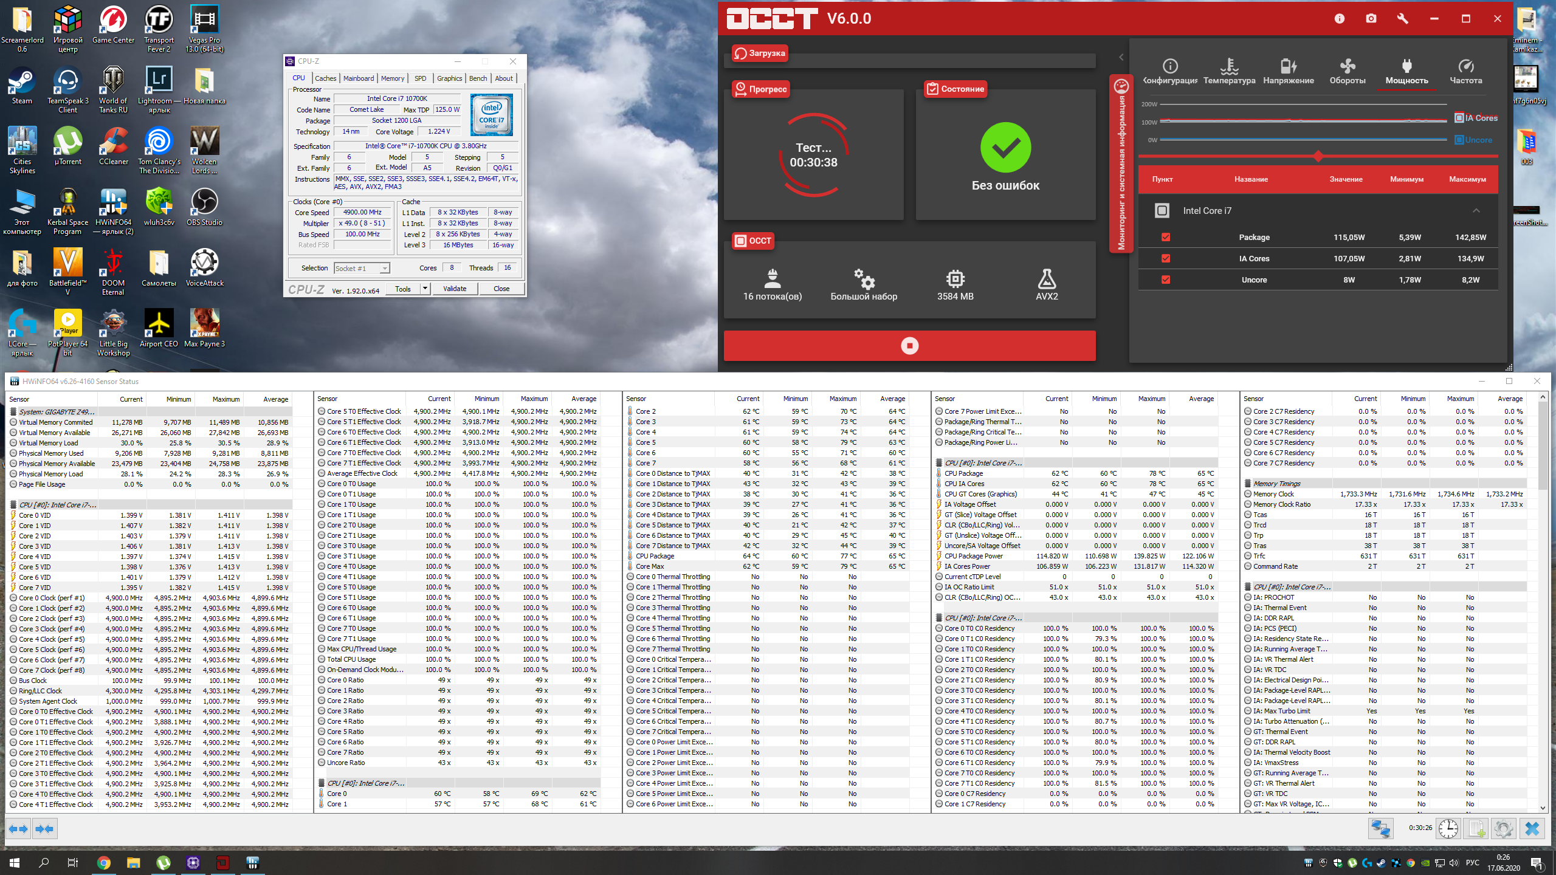Uncheck the IA Cores checkbox
The height and width of the screenshot is (875, 1556).
pyautogui.click(x=1166, y=258)
